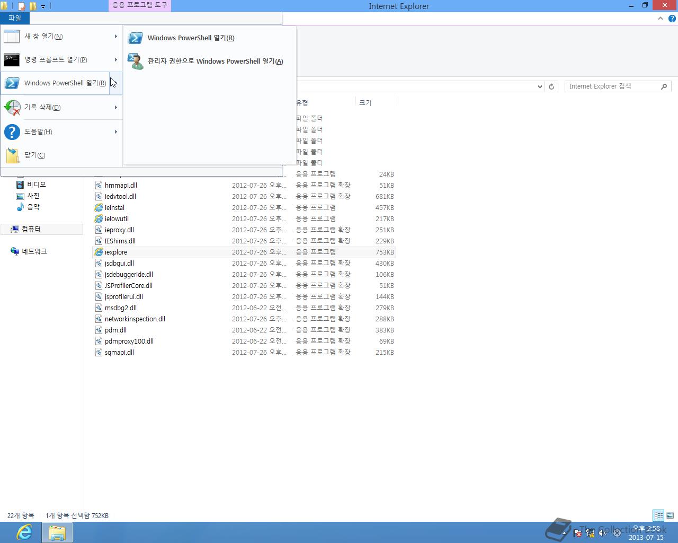Click the administrator PowerShell icon
Screen dimensions: 678x543
[x=136, y=62]
